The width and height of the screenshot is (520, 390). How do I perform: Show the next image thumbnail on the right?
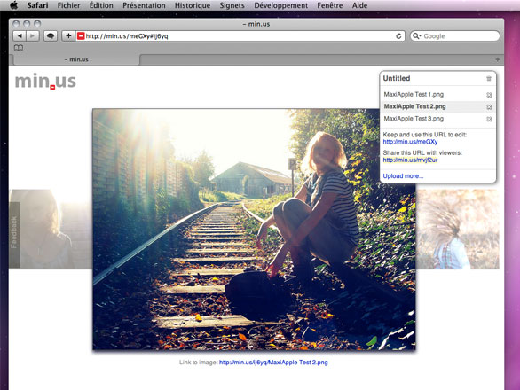tap(457, 229)
